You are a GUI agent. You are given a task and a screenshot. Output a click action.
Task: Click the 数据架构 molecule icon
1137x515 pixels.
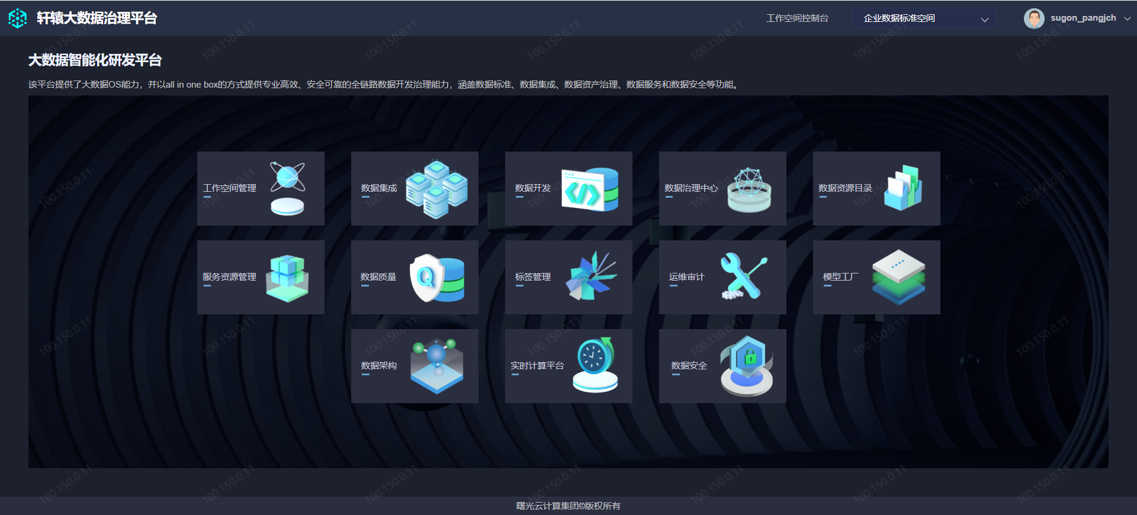(437, 366)
